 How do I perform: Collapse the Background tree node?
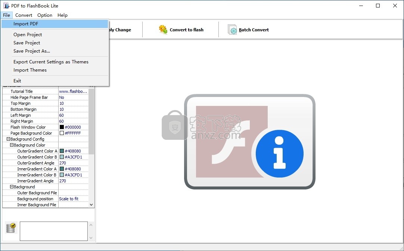click(12, 186)
